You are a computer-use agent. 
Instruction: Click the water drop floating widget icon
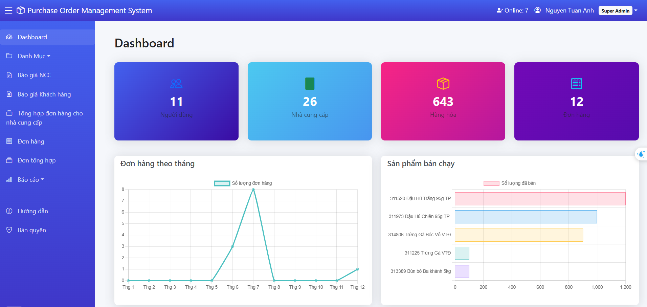click(x=641, y=154)
